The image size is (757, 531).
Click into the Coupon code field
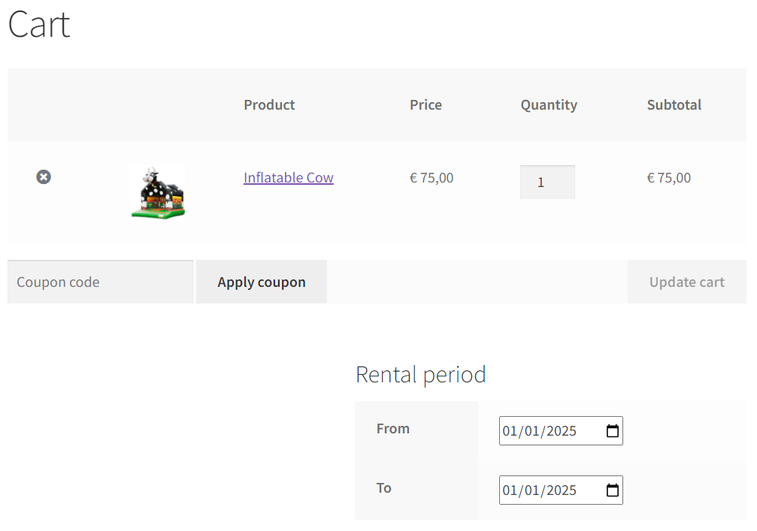100,282
